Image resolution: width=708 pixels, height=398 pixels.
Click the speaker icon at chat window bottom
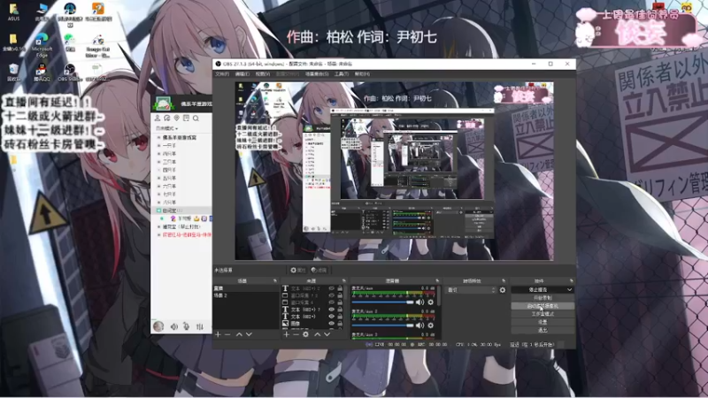click(x=173, y=326)
